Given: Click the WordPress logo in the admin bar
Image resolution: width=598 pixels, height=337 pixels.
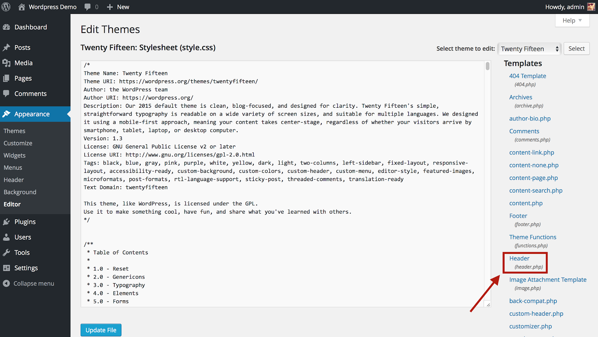Looking at the screenshot, I should pos(6,7).
